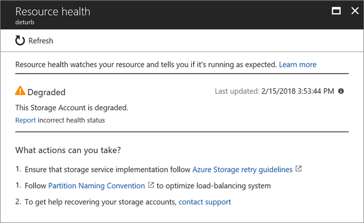Click the Report link for incorrect health status
Image resolution: width=364 pixels, height=223 pixels.
(26, 120)
